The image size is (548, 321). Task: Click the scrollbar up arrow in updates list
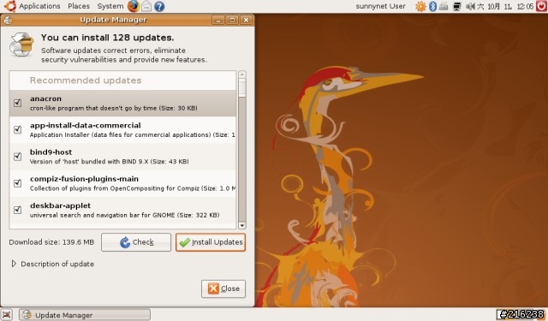tap(241, 74)
